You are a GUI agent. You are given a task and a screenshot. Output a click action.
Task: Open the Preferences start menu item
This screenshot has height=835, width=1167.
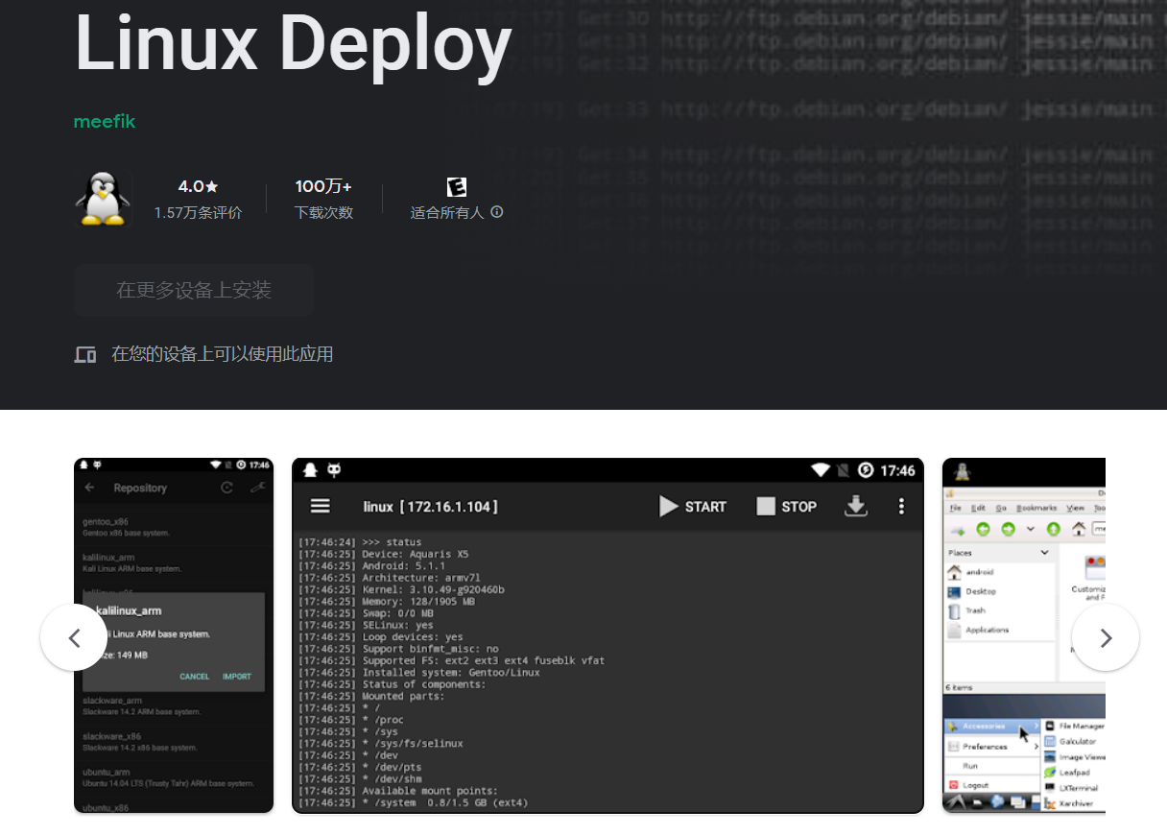point(992,747)
